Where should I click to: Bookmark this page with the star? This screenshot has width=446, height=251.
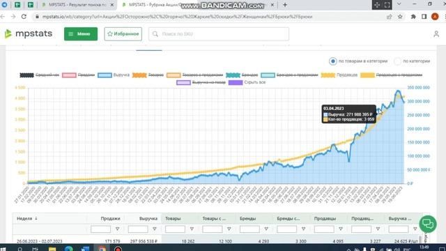400,17
